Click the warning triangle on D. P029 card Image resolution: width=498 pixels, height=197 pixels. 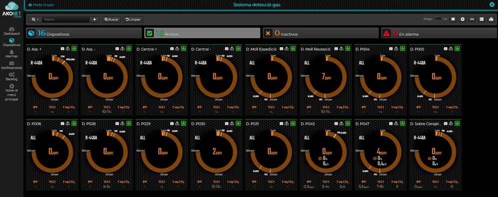[177, 123]
